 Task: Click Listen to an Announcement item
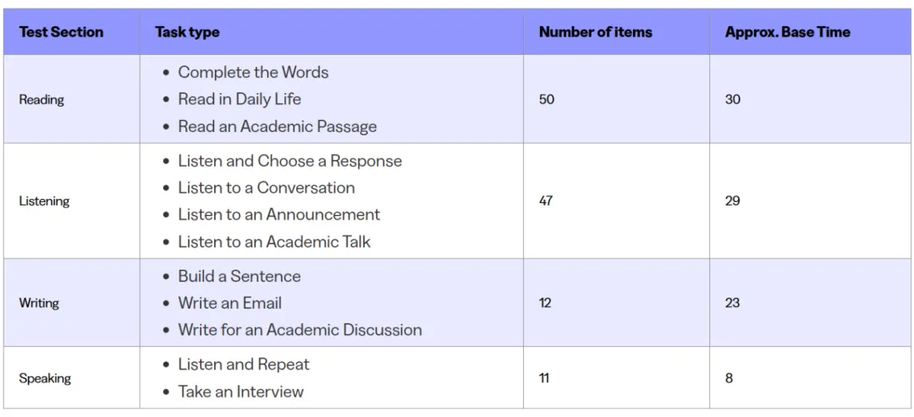pyautogui.click(x=278, y=214)
